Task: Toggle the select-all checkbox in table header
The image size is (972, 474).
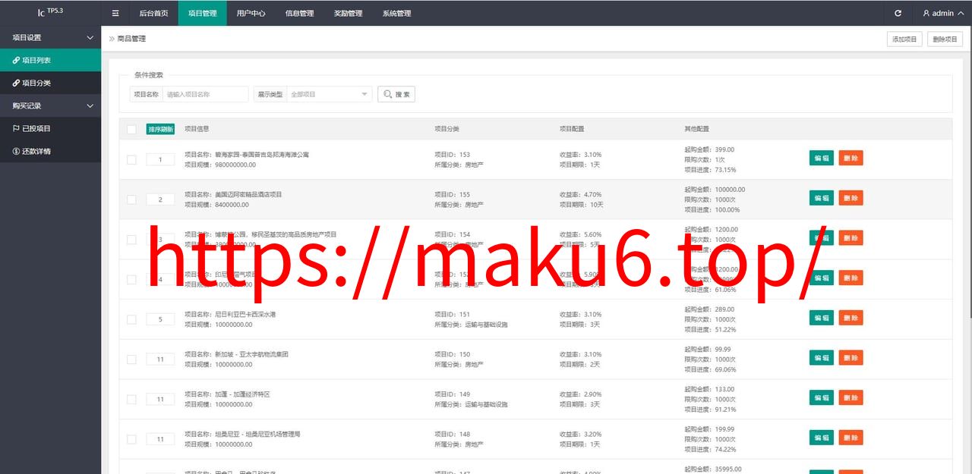Action: coord(131,129)
